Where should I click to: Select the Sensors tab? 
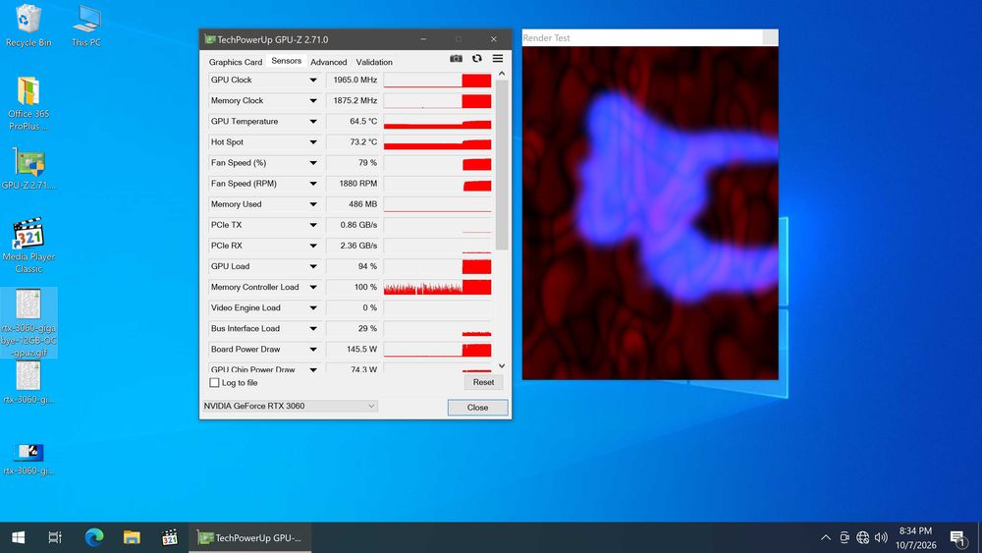pyautogui.click(x=286, y=61)
